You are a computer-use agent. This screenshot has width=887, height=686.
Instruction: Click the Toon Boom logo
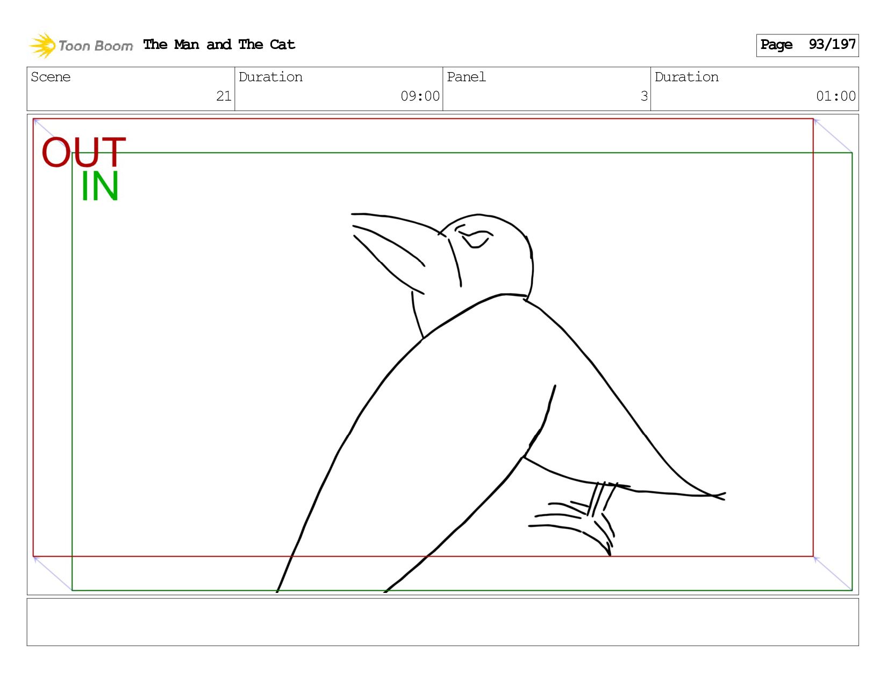(x=81, y=45)
